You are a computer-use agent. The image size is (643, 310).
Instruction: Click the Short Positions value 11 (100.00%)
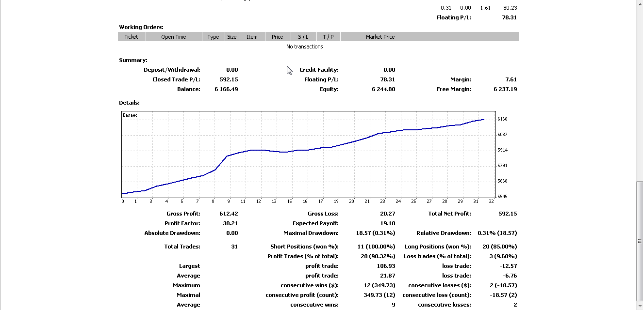click(x=378, y=247)
